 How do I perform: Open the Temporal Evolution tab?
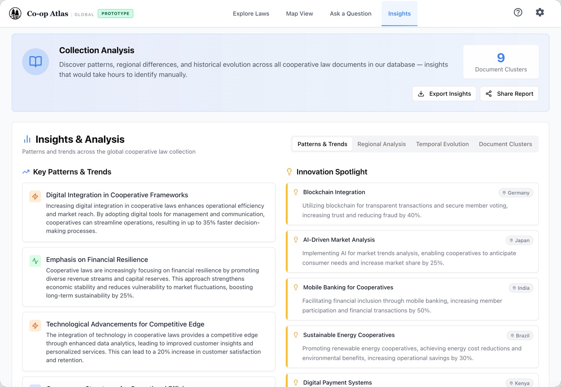[x=442, y=144]
